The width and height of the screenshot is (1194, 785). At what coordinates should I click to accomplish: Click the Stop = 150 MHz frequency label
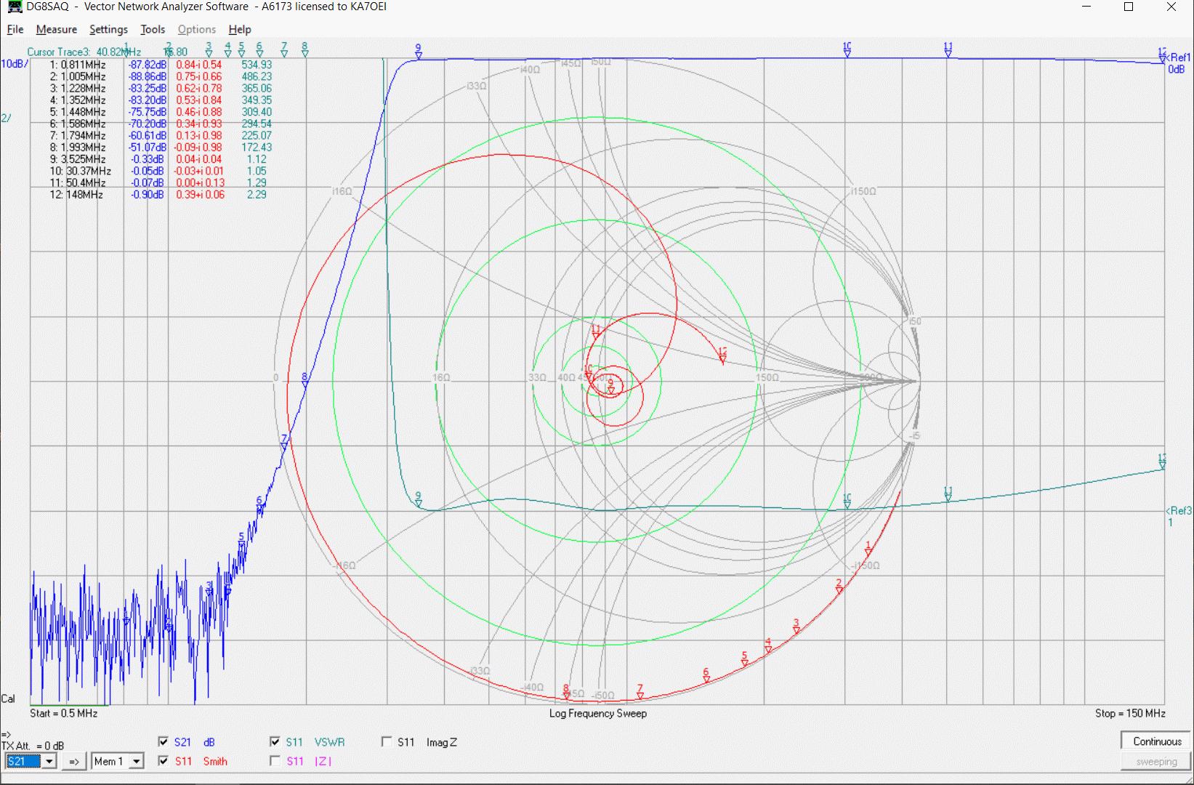[1130, 713]
